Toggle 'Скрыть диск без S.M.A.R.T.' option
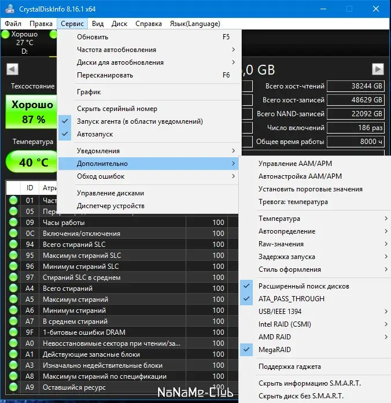This screenshot has width=391, height=403. (315, 396)
